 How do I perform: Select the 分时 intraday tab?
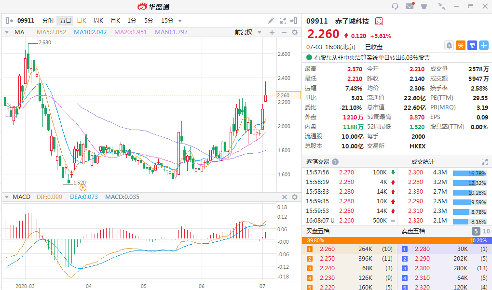pos(48,21)
